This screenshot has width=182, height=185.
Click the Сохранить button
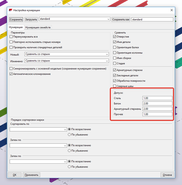[x=16, y=20]
